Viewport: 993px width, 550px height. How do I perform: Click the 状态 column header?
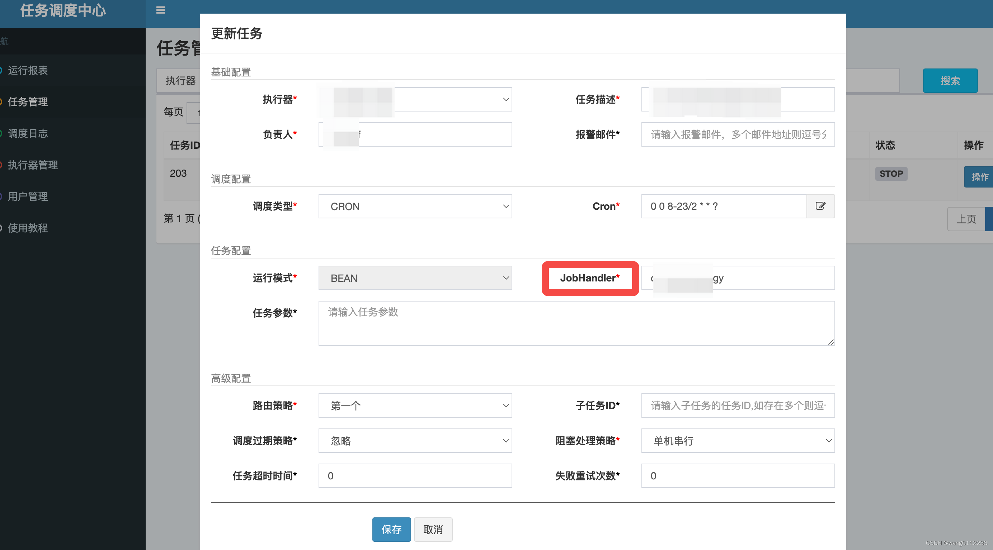point(885,145)
